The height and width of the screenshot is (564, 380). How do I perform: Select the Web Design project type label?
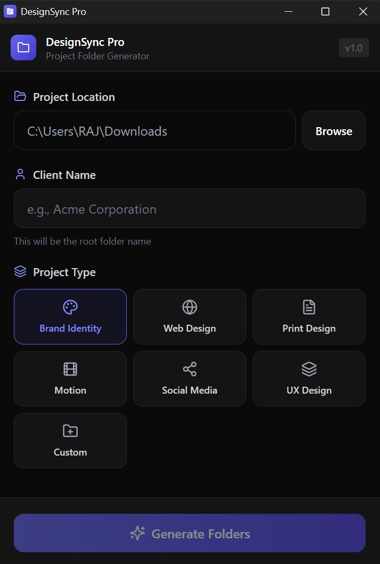click(190, 328)
